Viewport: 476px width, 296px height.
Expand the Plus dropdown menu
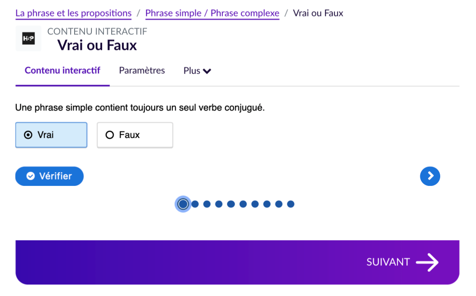point(197,71)
